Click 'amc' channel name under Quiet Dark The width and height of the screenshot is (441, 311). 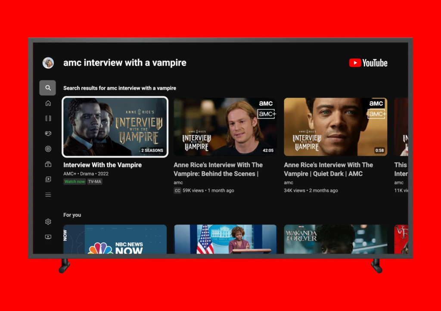(x=288, y=183)
